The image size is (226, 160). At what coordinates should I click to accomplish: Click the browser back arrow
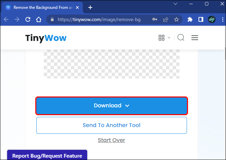6,19
